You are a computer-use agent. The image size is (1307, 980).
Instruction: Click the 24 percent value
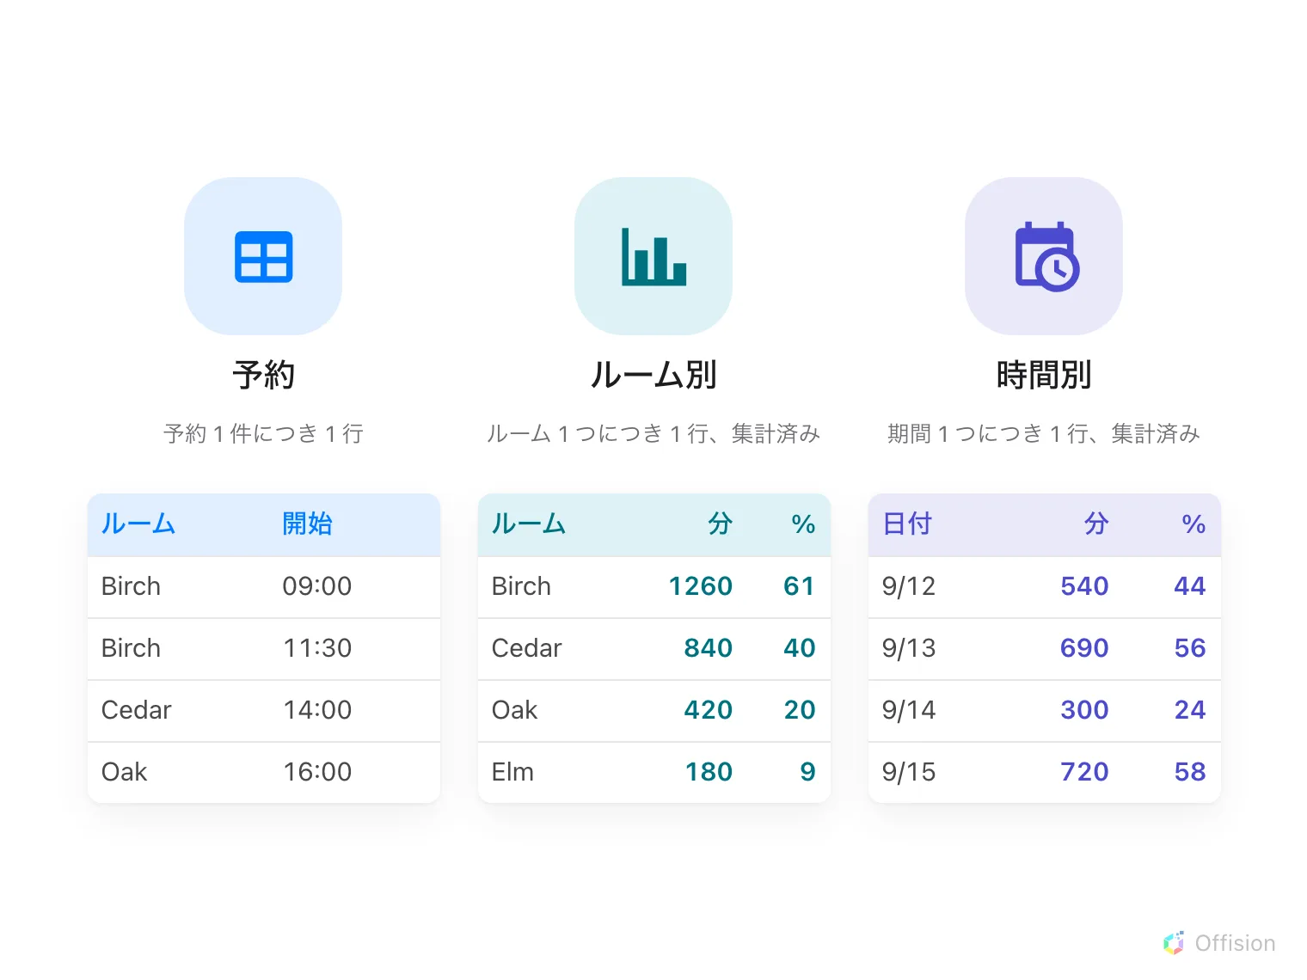point(1190,710)
